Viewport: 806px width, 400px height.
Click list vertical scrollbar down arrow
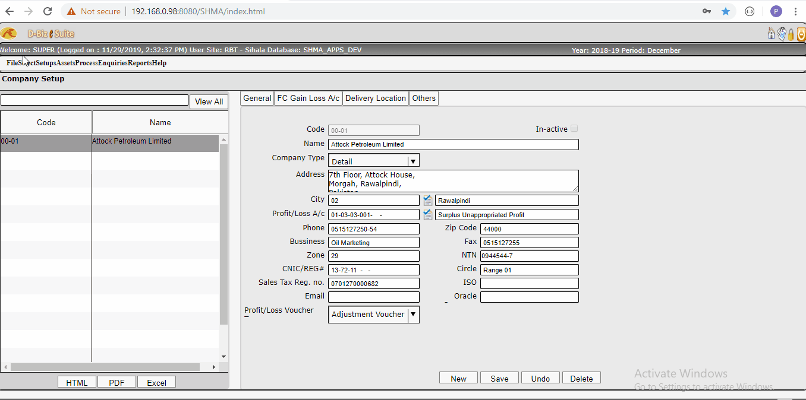click(x=223, y=357)
